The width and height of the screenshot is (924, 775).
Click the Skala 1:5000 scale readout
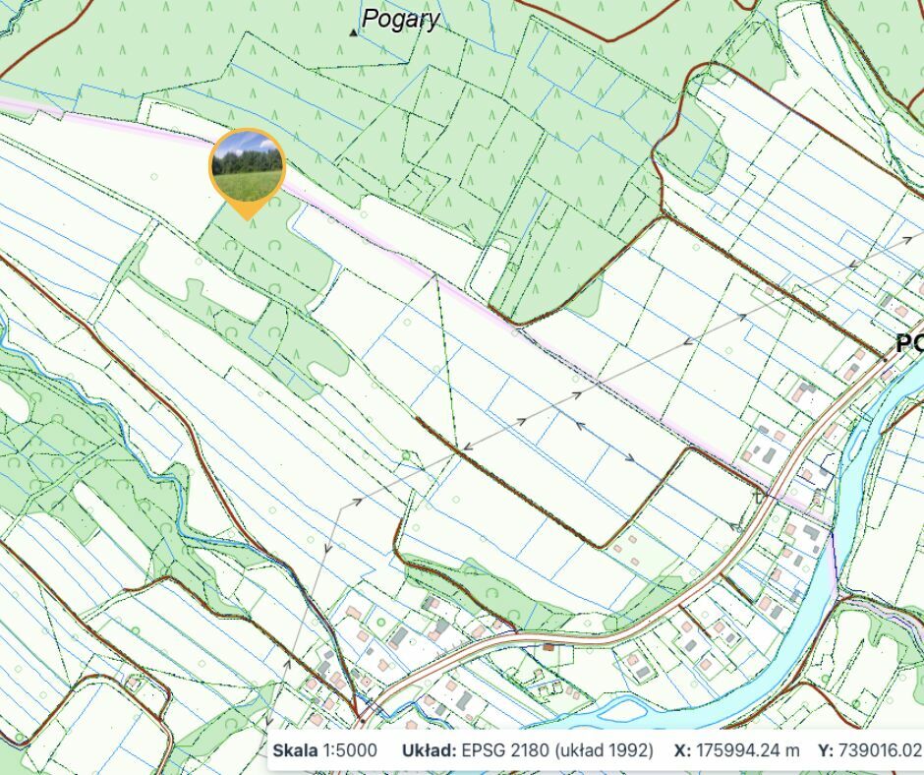click(324, 750)
